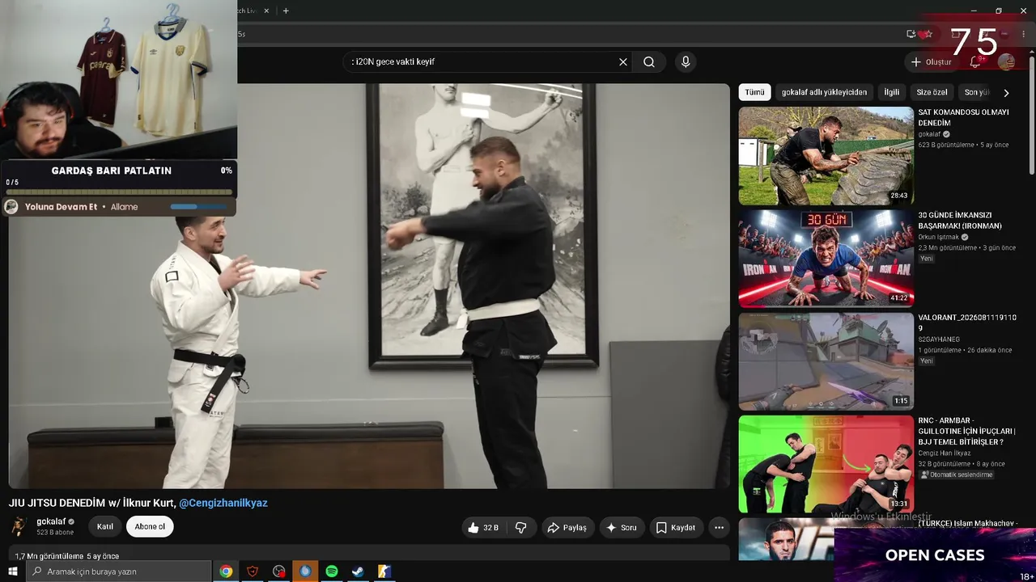Click the S2GAYHANEG channel name
Image resolution: width=1036 pixels, height=582 pixels.
[x=939, y=340]
